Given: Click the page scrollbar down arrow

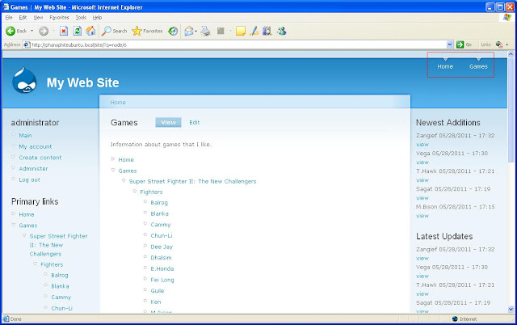Looking at the screenshot, I should (x=511, y=309).
